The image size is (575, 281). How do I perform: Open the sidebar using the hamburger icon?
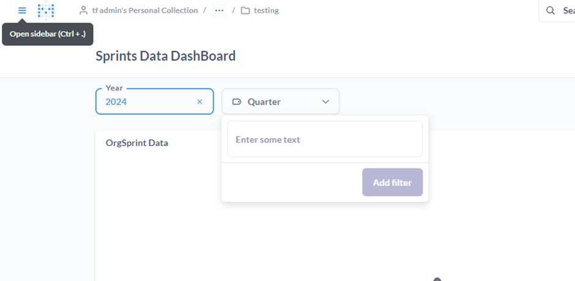[22, 10]
